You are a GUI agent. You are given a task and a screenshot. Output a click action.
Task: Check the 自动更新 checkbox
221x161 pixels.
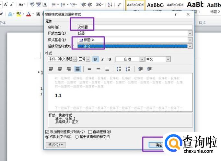pyautogui.click(x=90, y=132)
